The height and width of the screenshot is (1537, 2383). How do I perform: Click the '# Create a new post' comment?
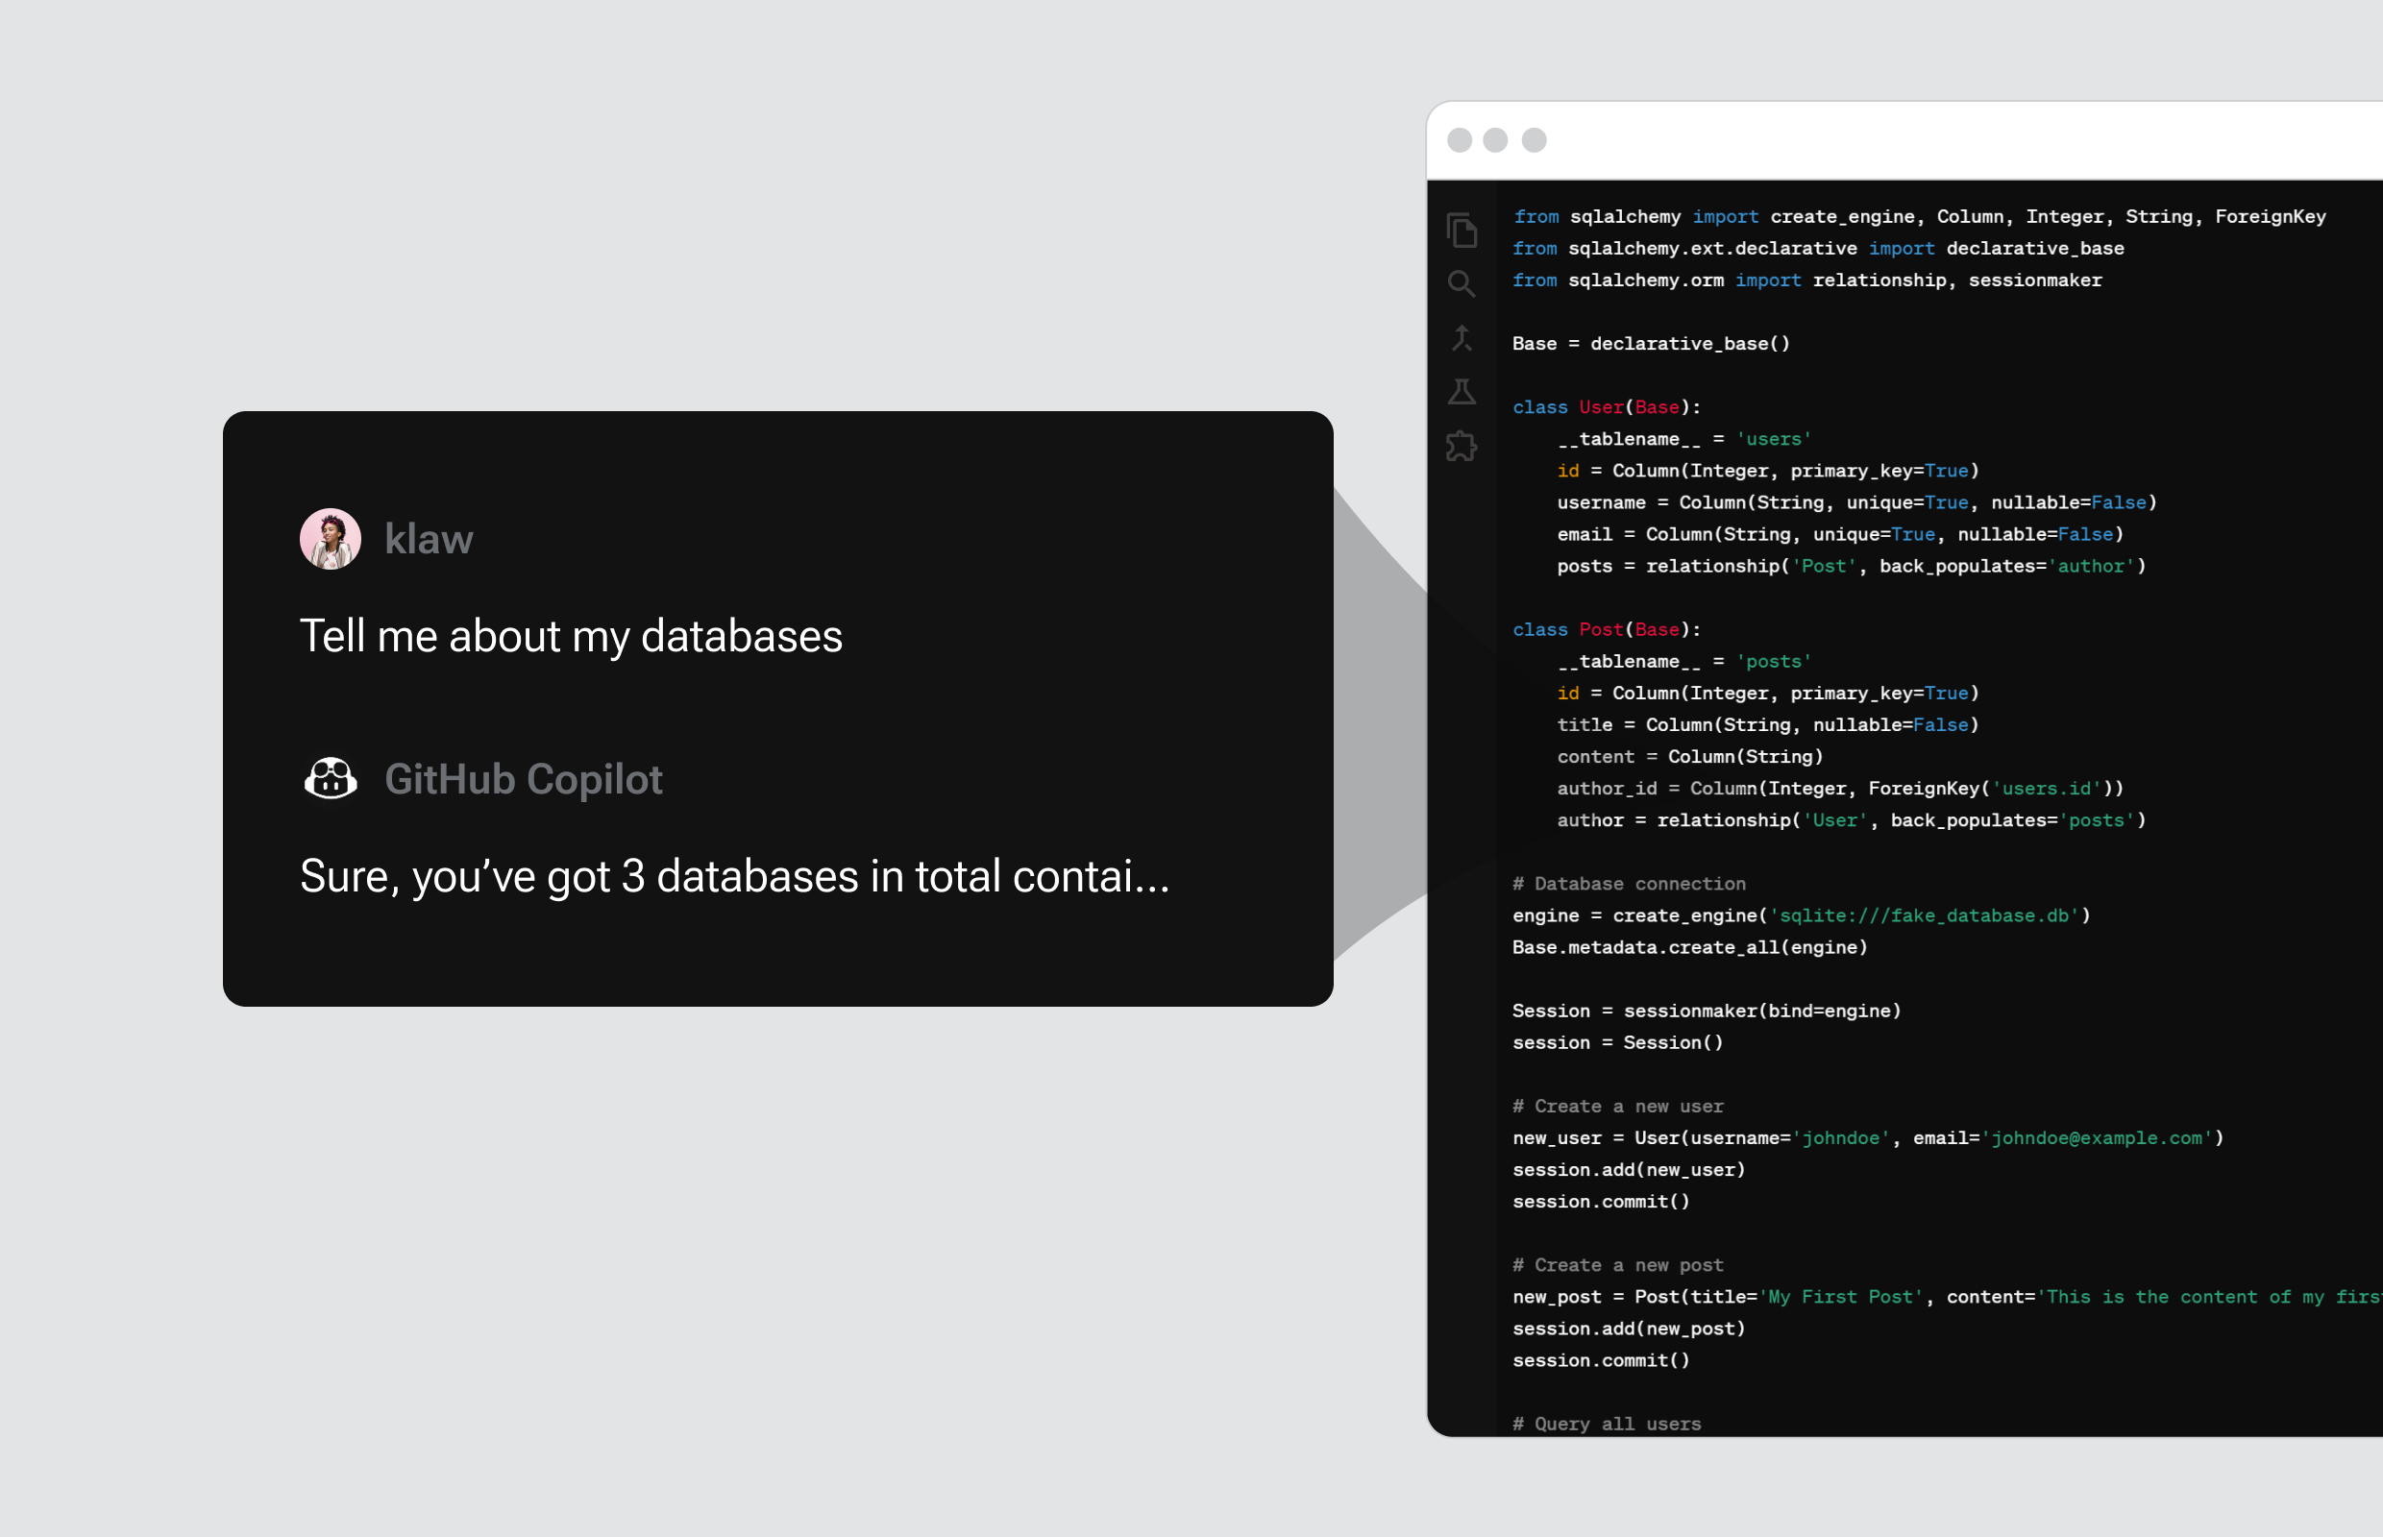tap(1617, 1265)
